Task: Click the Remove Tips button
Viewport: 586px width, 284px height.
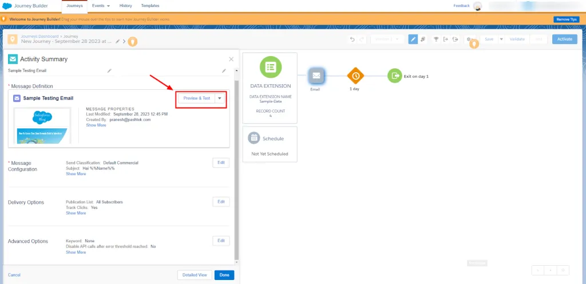Action: pyautogui.click(x=566, y=19)
